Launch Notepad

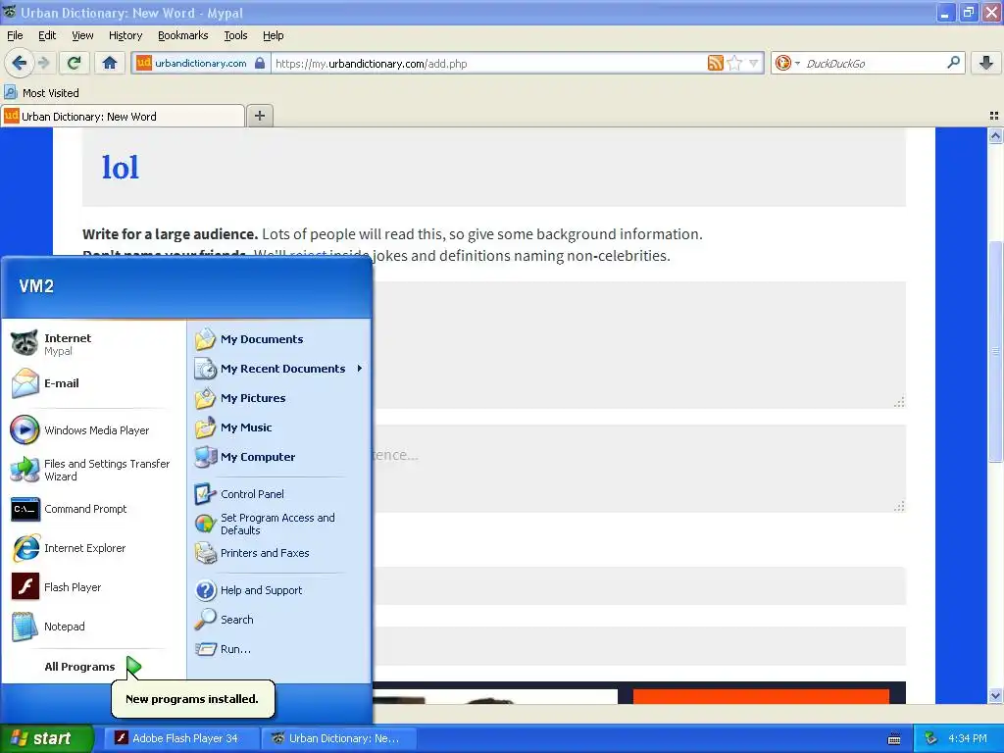(x=93, y=627)
